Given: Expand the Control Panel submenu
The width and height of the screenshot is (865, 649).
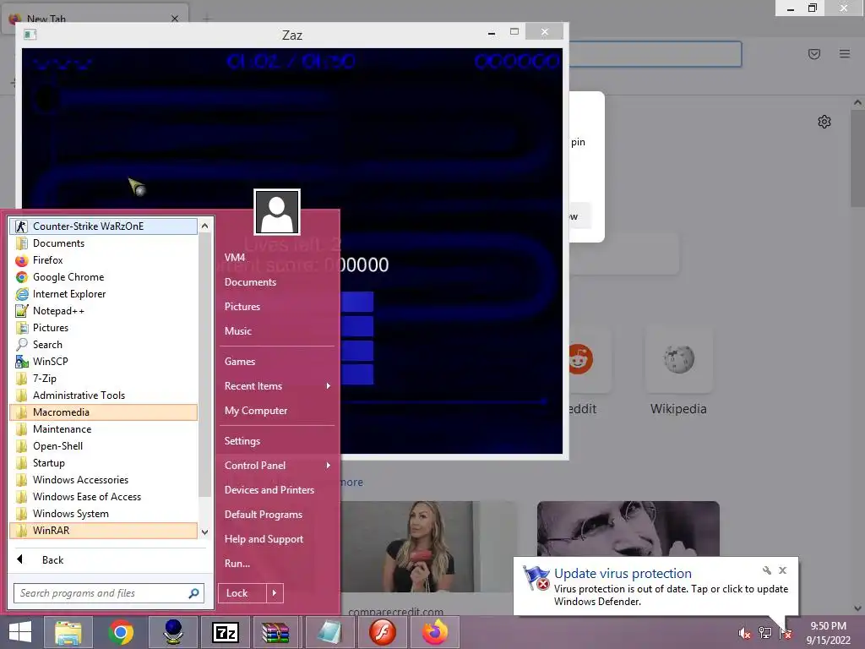Looking at the screenshot, I should [x=277, y=466].
